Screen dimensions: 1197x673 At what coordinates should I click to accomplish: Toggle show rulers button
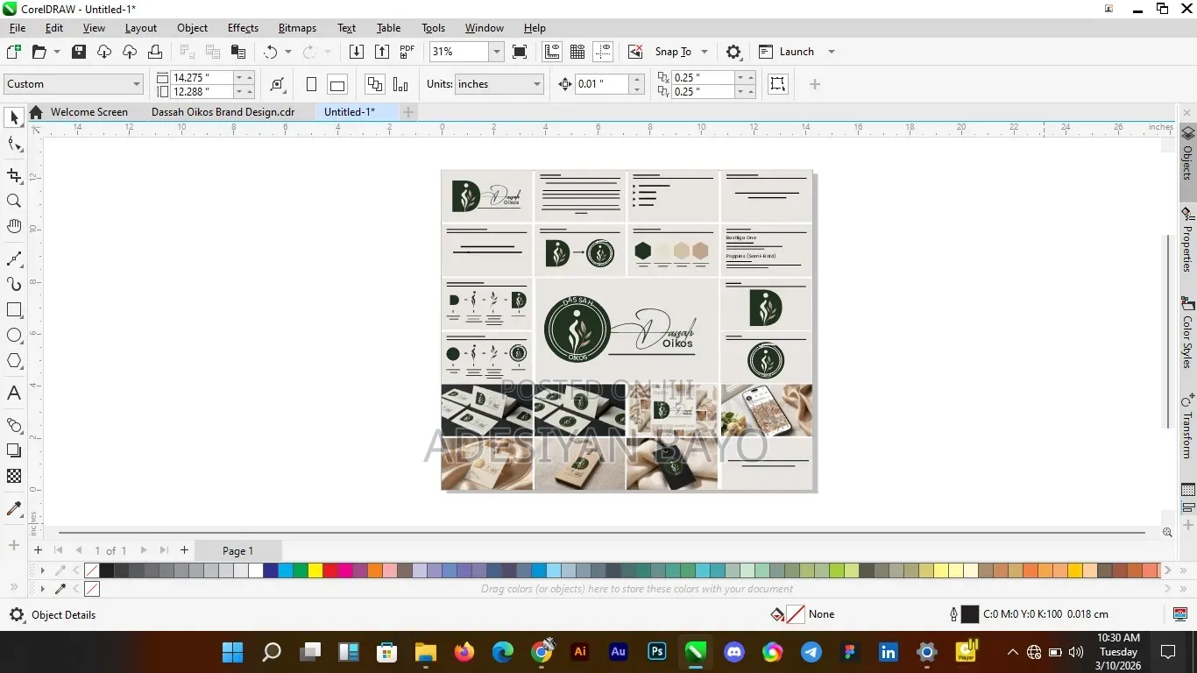point(552,52)
